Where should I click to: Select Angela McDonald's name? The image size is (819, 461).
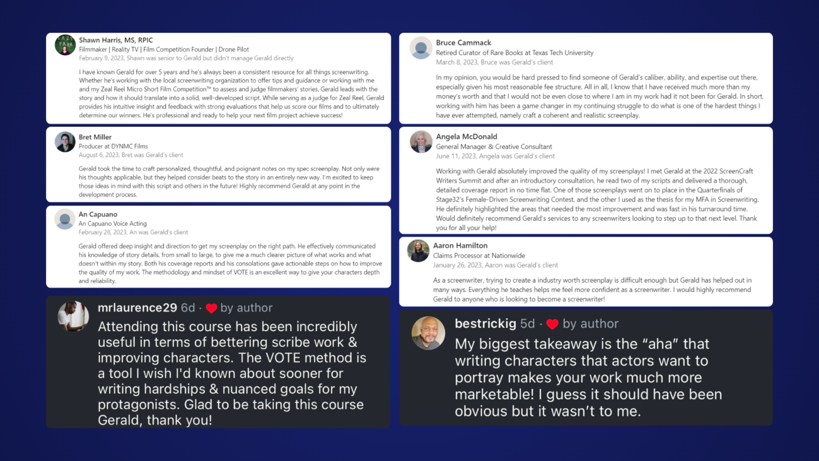[x=466, y=137]
